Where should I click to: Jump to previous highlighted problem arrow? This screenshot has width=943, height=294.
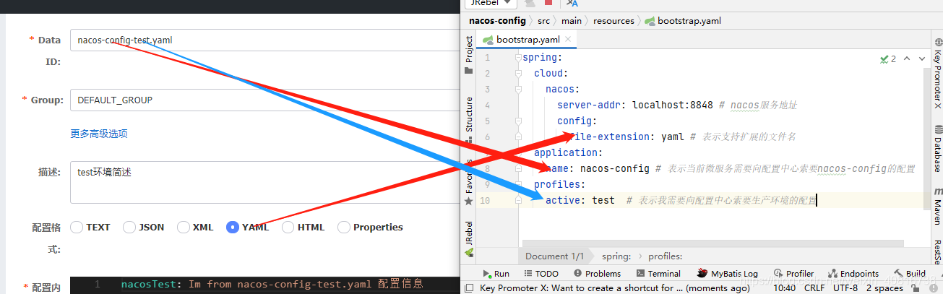906,59
